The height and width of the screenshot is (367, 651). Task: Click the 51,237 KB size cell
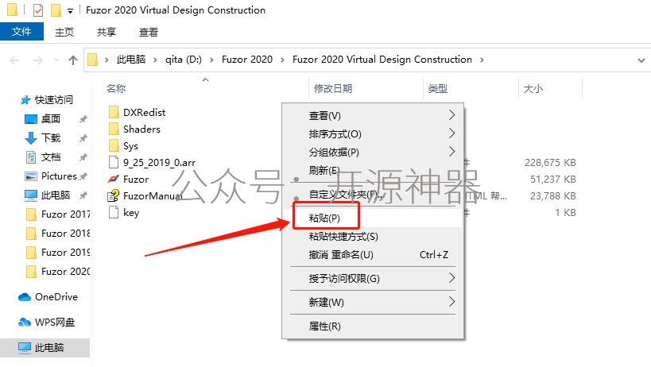pos(553,180)
